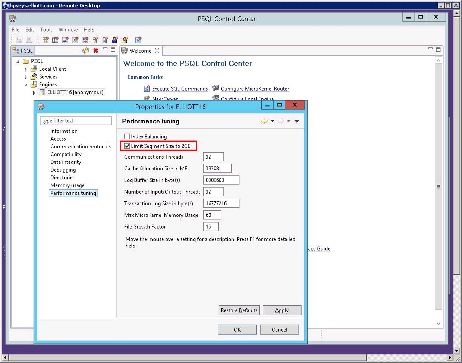
Task: Open the Tools menu
Action: 46,29
